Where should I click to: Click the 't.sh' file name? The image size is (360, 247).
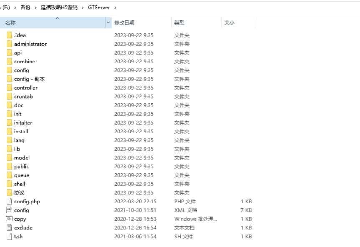tap(18, 236)
